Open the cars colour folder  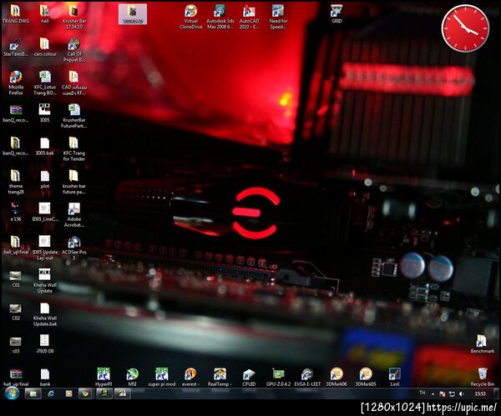(x=45, y=48)
